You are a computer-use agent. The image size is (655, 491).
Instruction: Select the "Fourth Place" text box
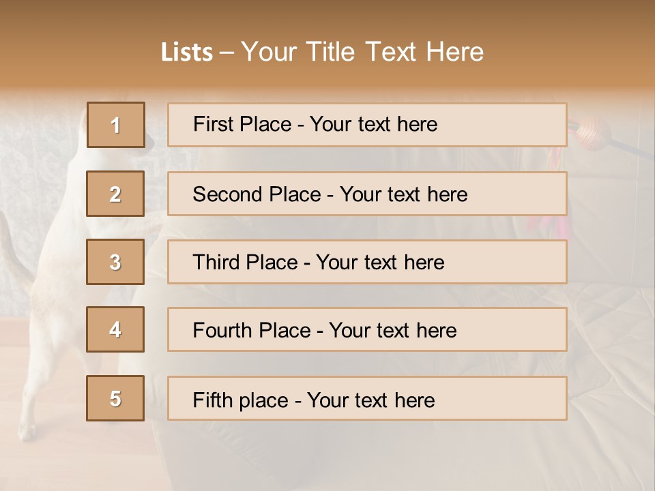(367, 329)
